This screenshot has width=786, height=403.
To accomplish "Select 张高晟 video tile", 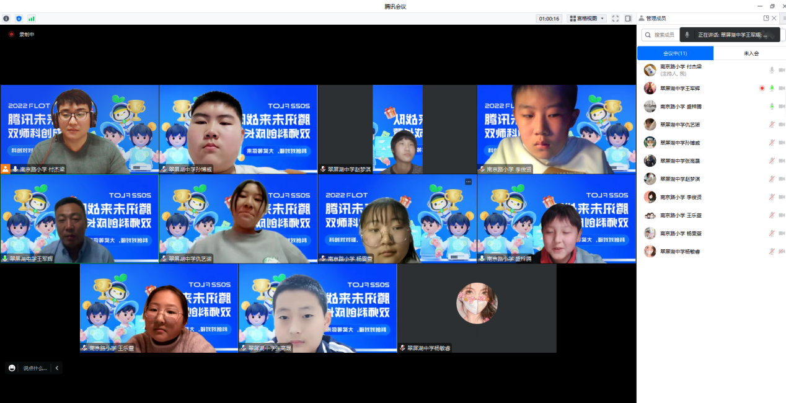I will [x=318, y=308].
